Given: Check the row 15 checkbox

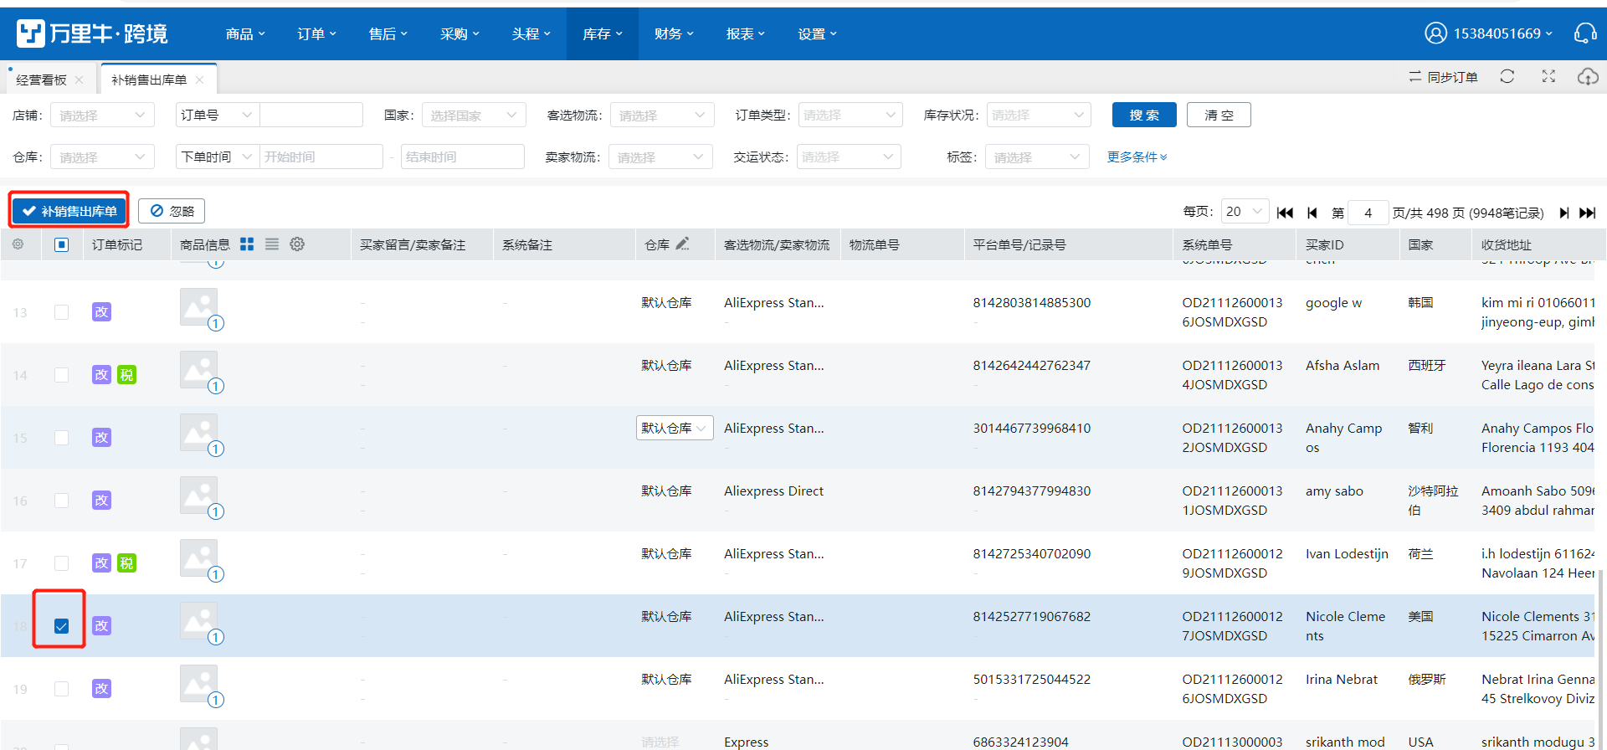Looking at the screenshot, I should (x=61, y=437).
